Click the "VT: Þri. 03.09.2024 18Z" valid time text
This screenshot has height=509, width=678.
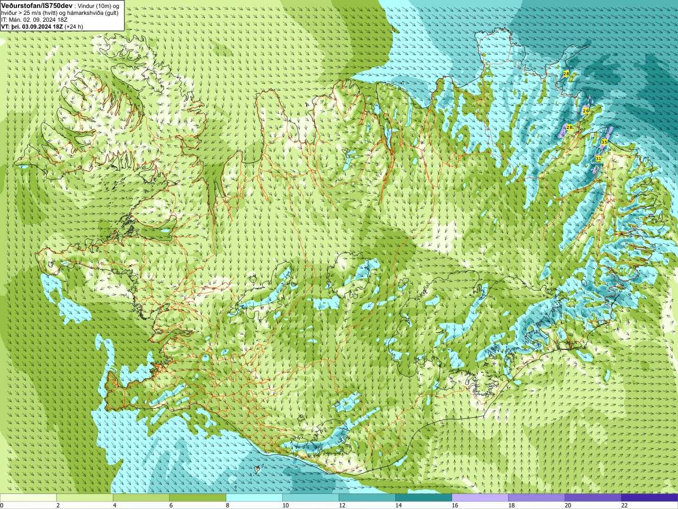[32, 27]
